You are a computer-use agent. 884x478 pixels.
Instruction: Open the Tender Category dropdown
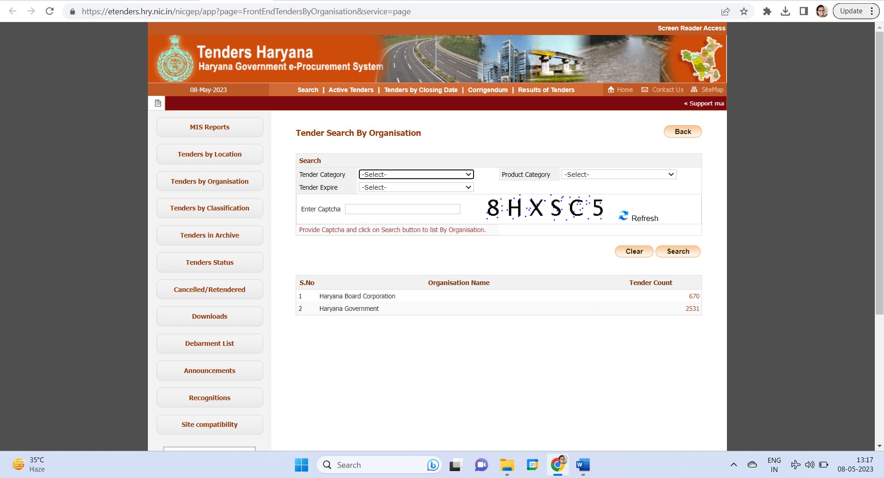click(416, 175)
